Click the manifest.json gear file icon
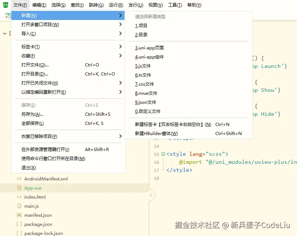The height and width of the screenshot is (236, 297). [x=19, y=215]
